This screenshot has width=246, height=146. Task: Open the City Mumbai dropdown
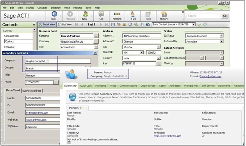159,47
